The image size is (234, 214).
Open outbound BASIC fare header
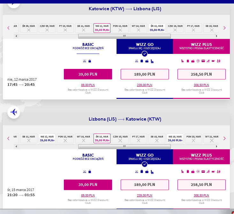[88, 46]
